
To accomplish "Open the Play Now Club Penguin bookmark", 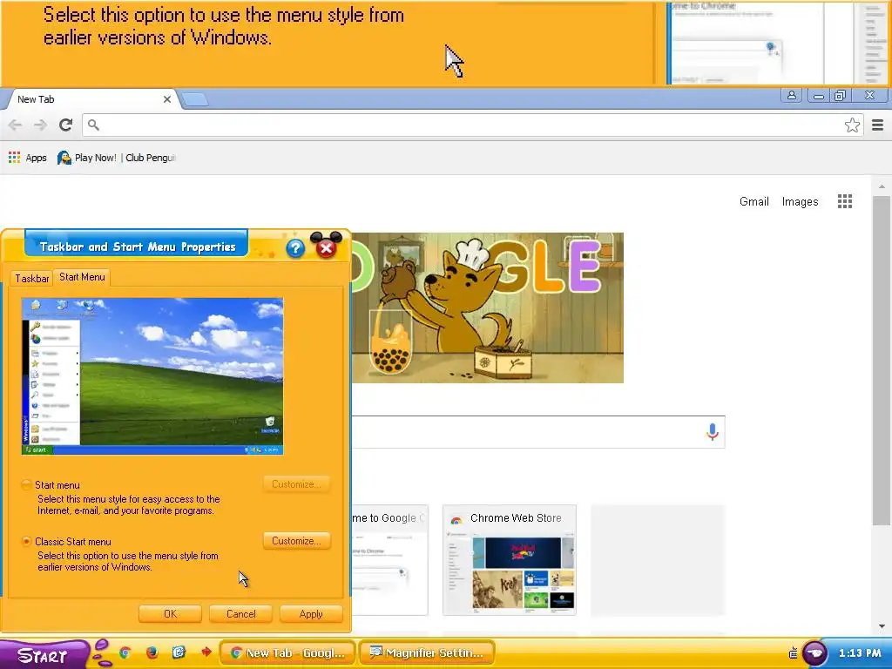I will coord(117,158).
